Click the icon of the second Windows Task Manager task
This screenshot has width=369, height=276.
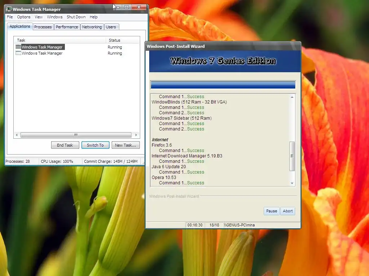(x=18, y=53)
